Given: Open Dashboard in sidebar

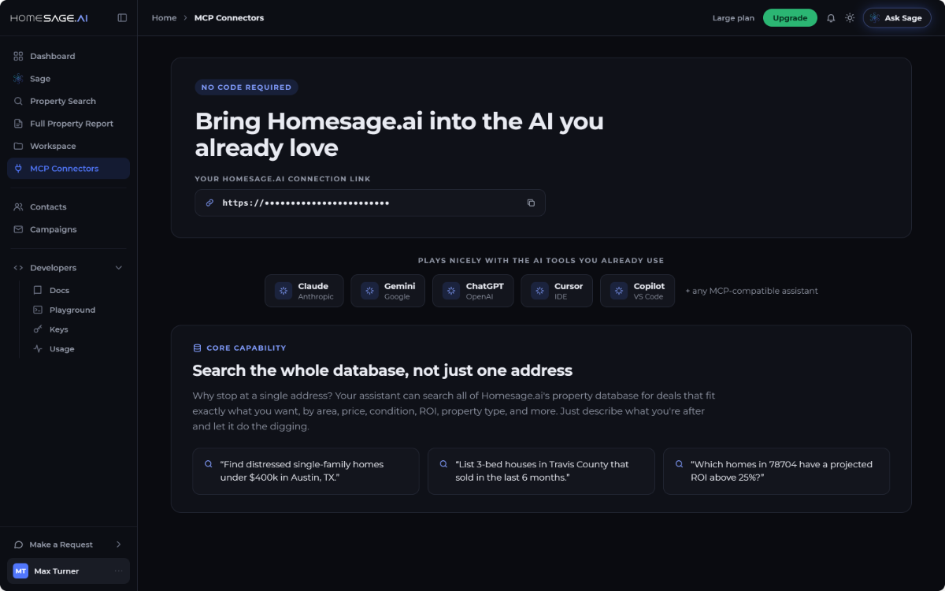Looking at the screenshot, I should pos(69,56).
